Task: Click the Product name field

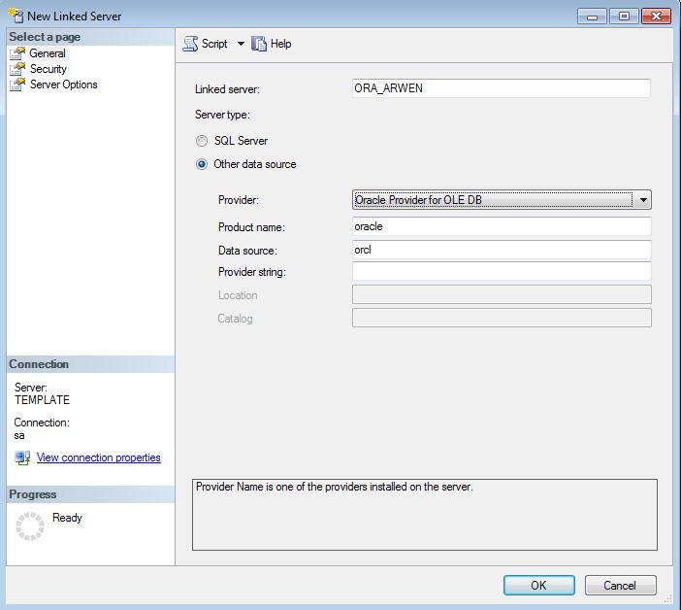Action: (502, 226)
